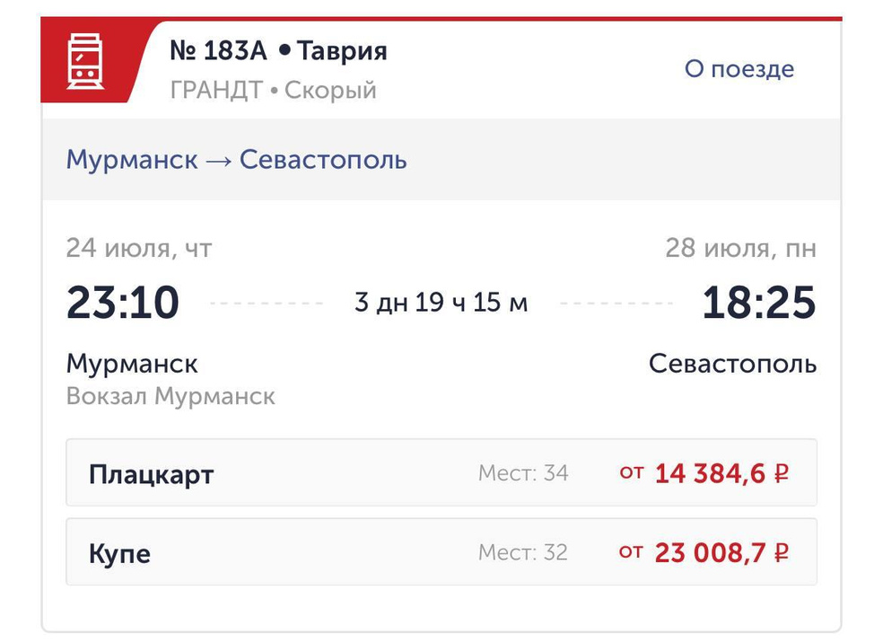The image size is (883, 643).
Task: Click the departure time 23:10
Action: 123,303
